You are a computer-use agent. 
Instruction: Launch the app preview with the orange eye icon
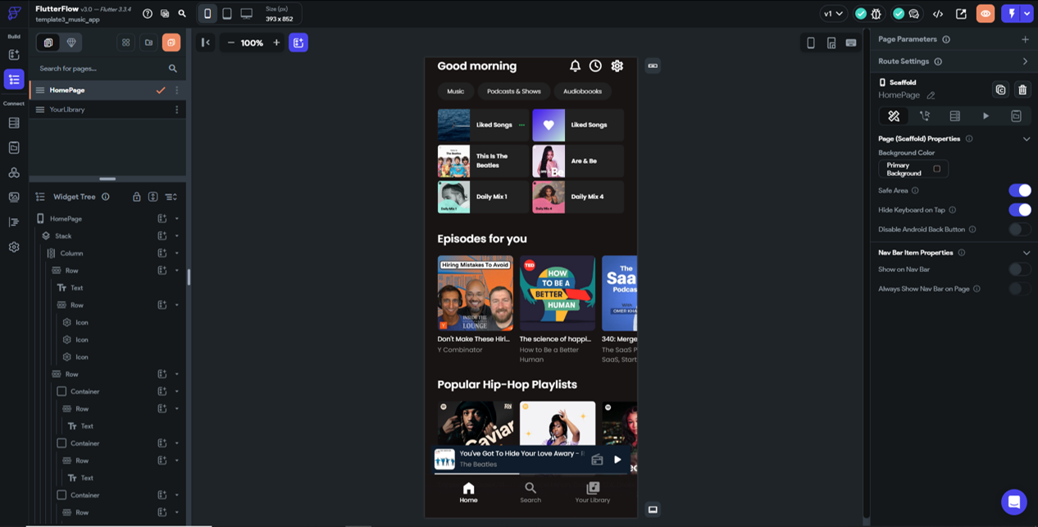[x=983, y=12]
